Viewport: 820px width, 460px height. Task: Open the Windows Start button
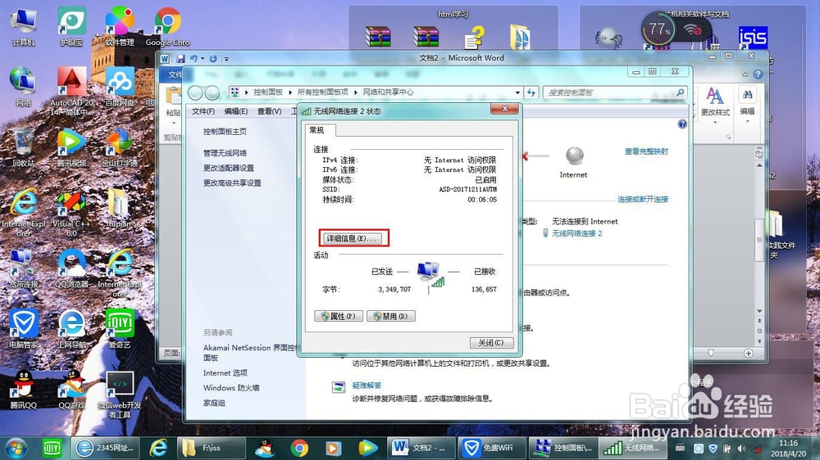pos(16,449)
